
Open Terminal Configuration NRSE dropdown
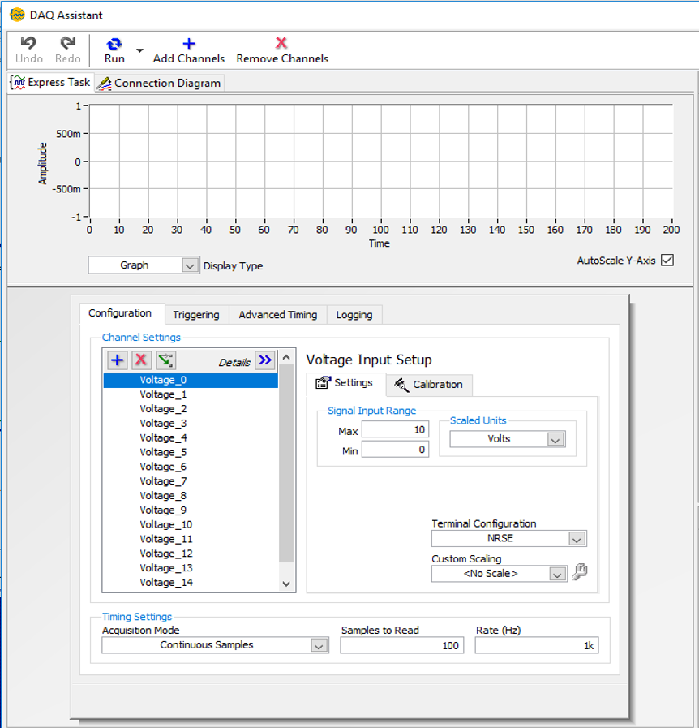508,539
